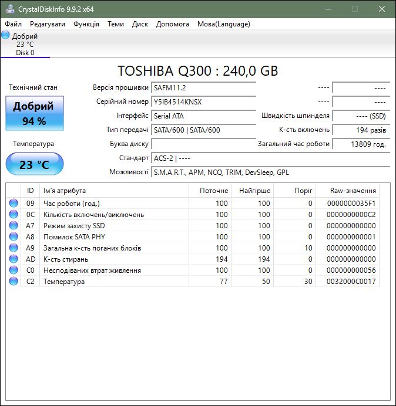This screenshot has height=406, width=396.
Task: Click the status orb for attribute A7
Action: pyautogui.click(x=14, y=225)
